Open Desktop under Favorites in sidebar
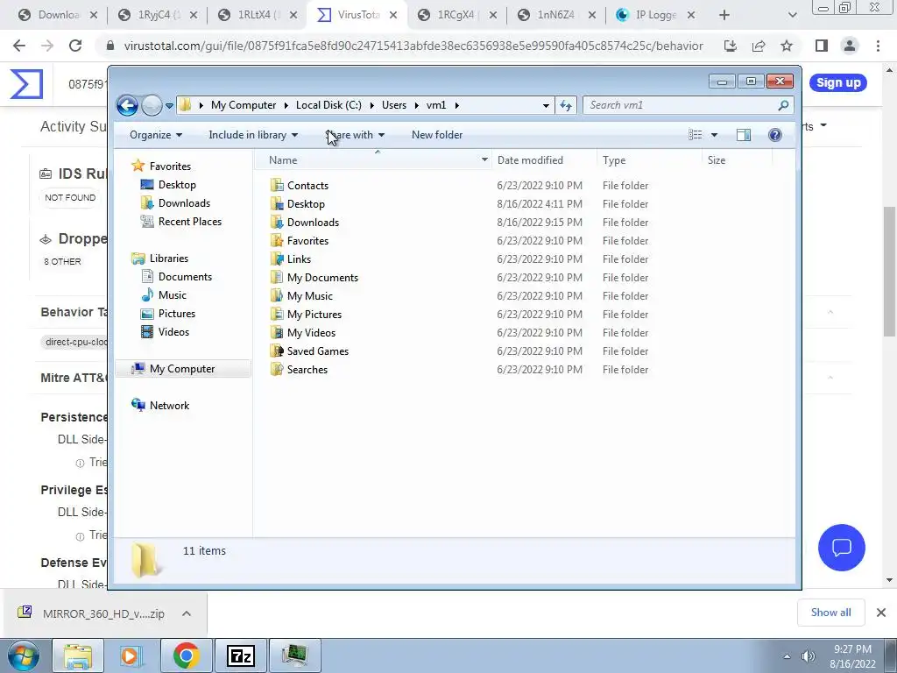The image size is (897, 673). coord(177,185)
